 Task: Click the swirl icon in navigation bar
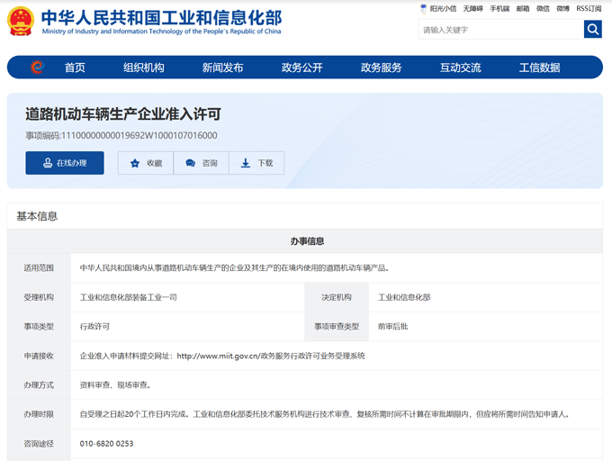(x=38, y=68)
